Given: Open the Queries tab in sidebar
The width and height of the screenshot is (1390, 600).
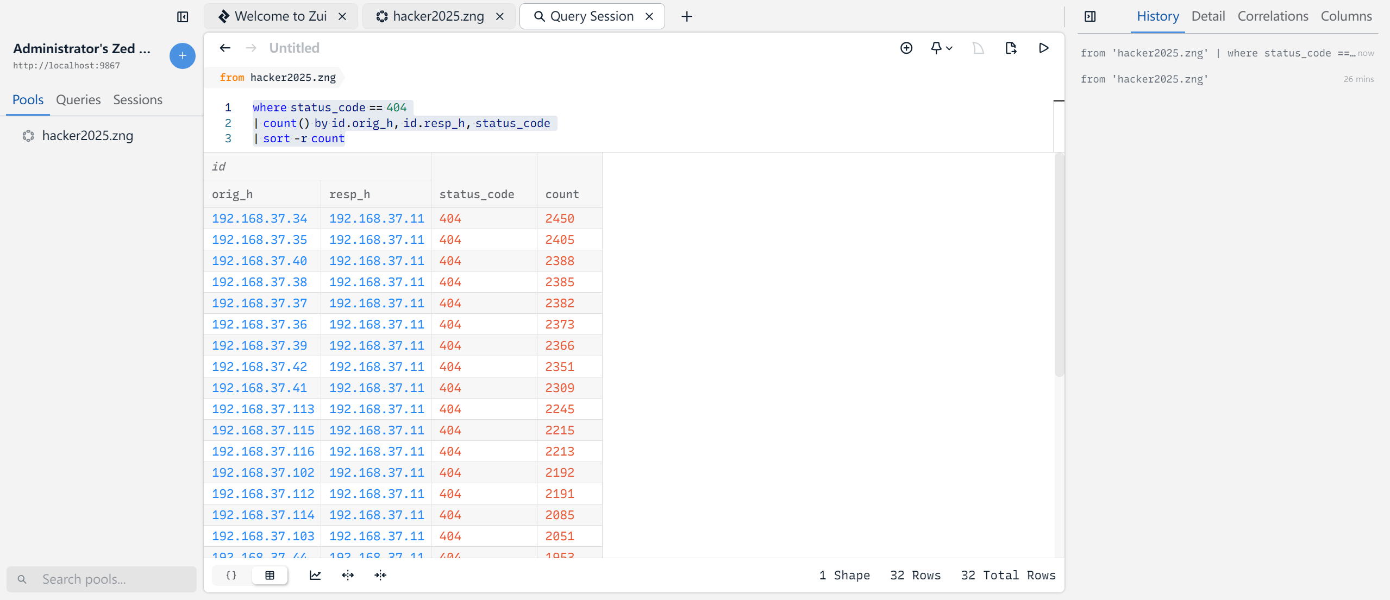Looking at the screenshot, I should click(78, 100).
